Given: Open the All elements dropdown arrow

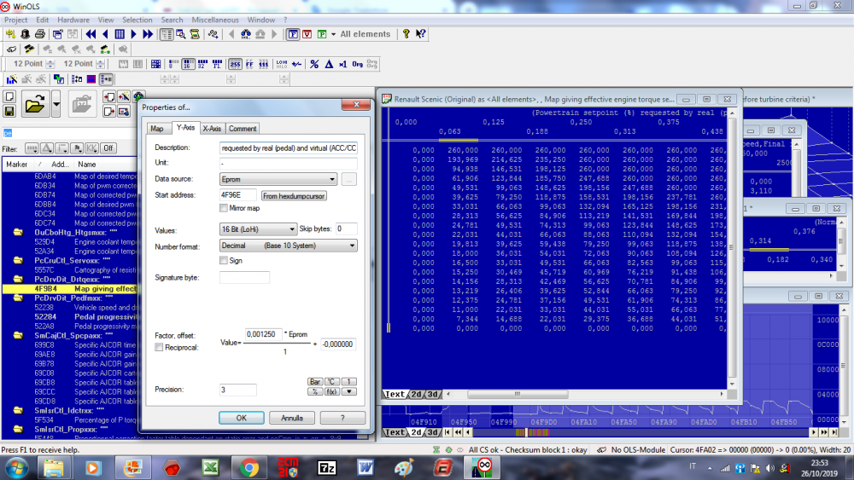Looking at the screenshot, I should coord(333,34).
